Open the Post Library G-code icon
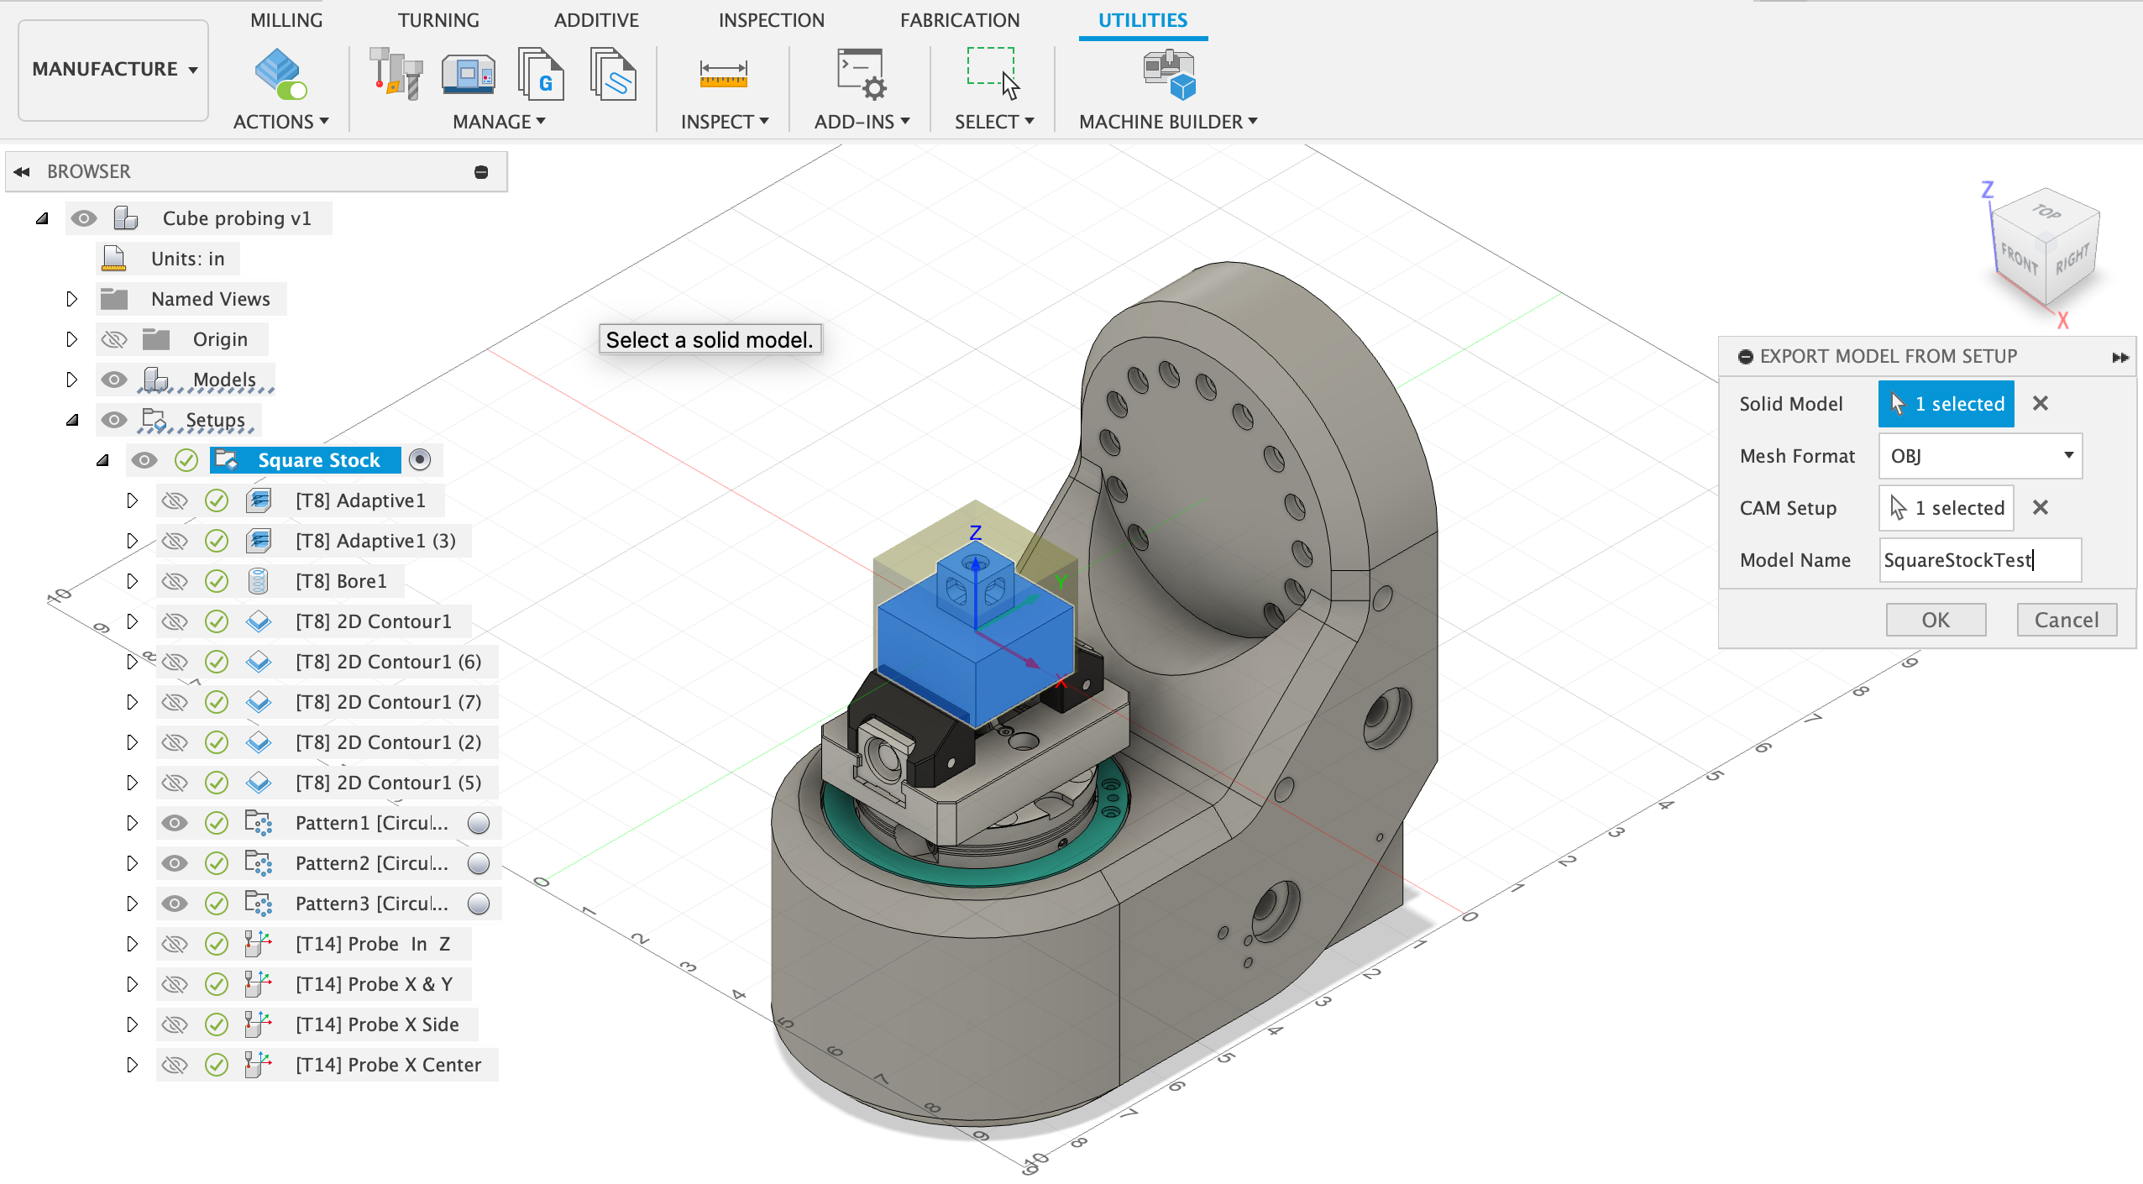Image resolution: width=2143 pixels, height=1184 pixels. [540, 74]
